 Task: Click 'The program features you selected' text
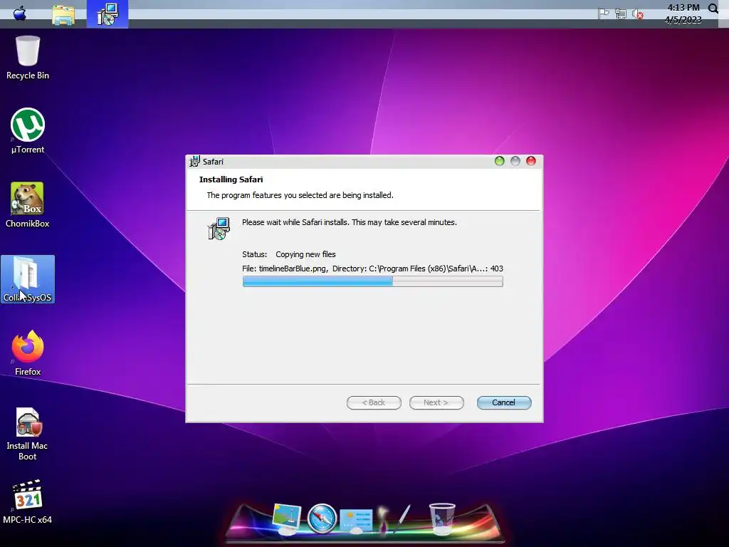(x=300, y=195)
